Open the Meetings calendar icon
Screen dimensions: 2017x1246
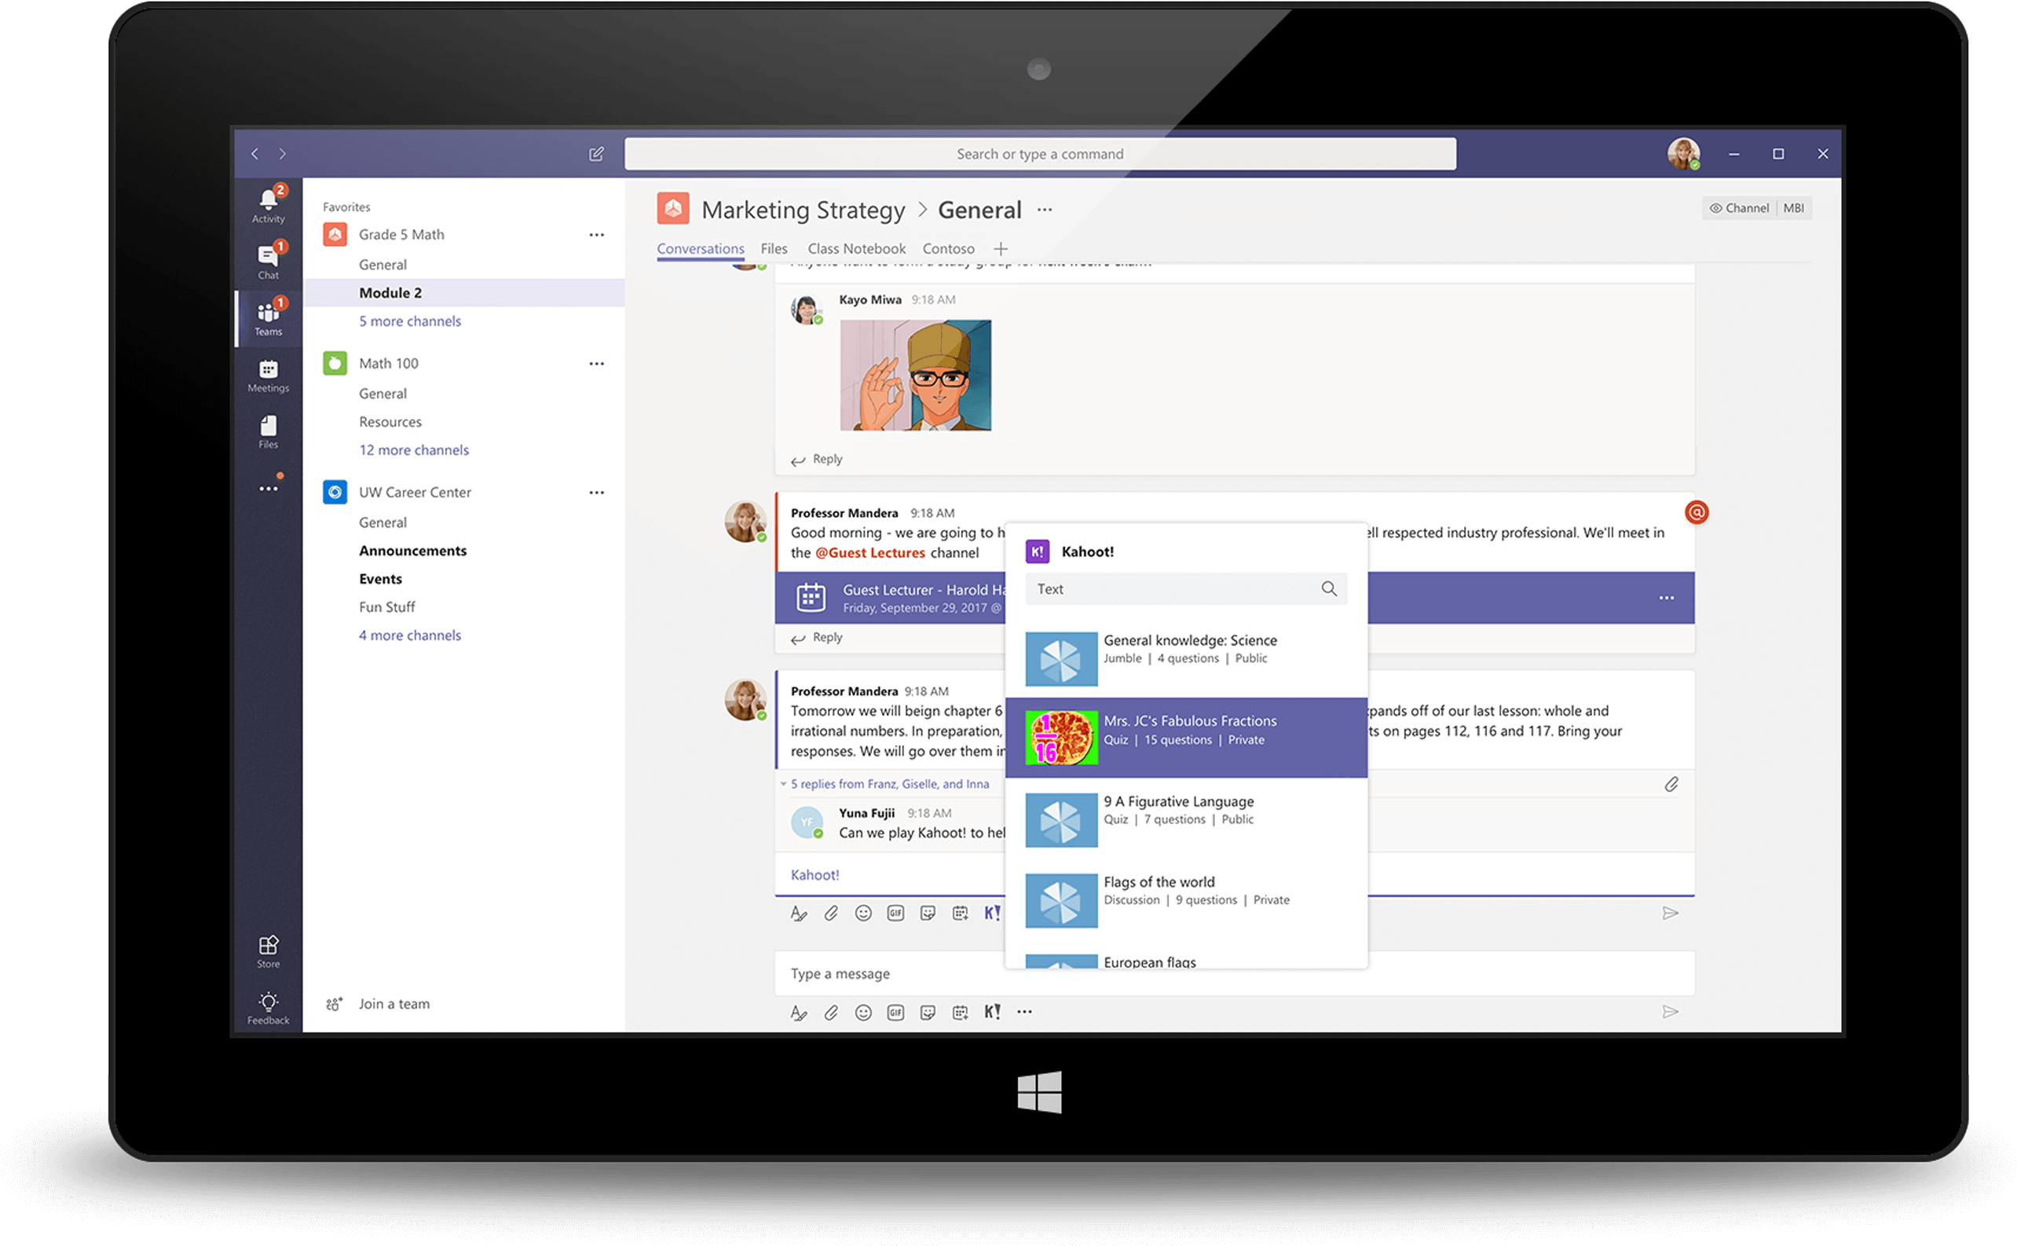[268, 375]
